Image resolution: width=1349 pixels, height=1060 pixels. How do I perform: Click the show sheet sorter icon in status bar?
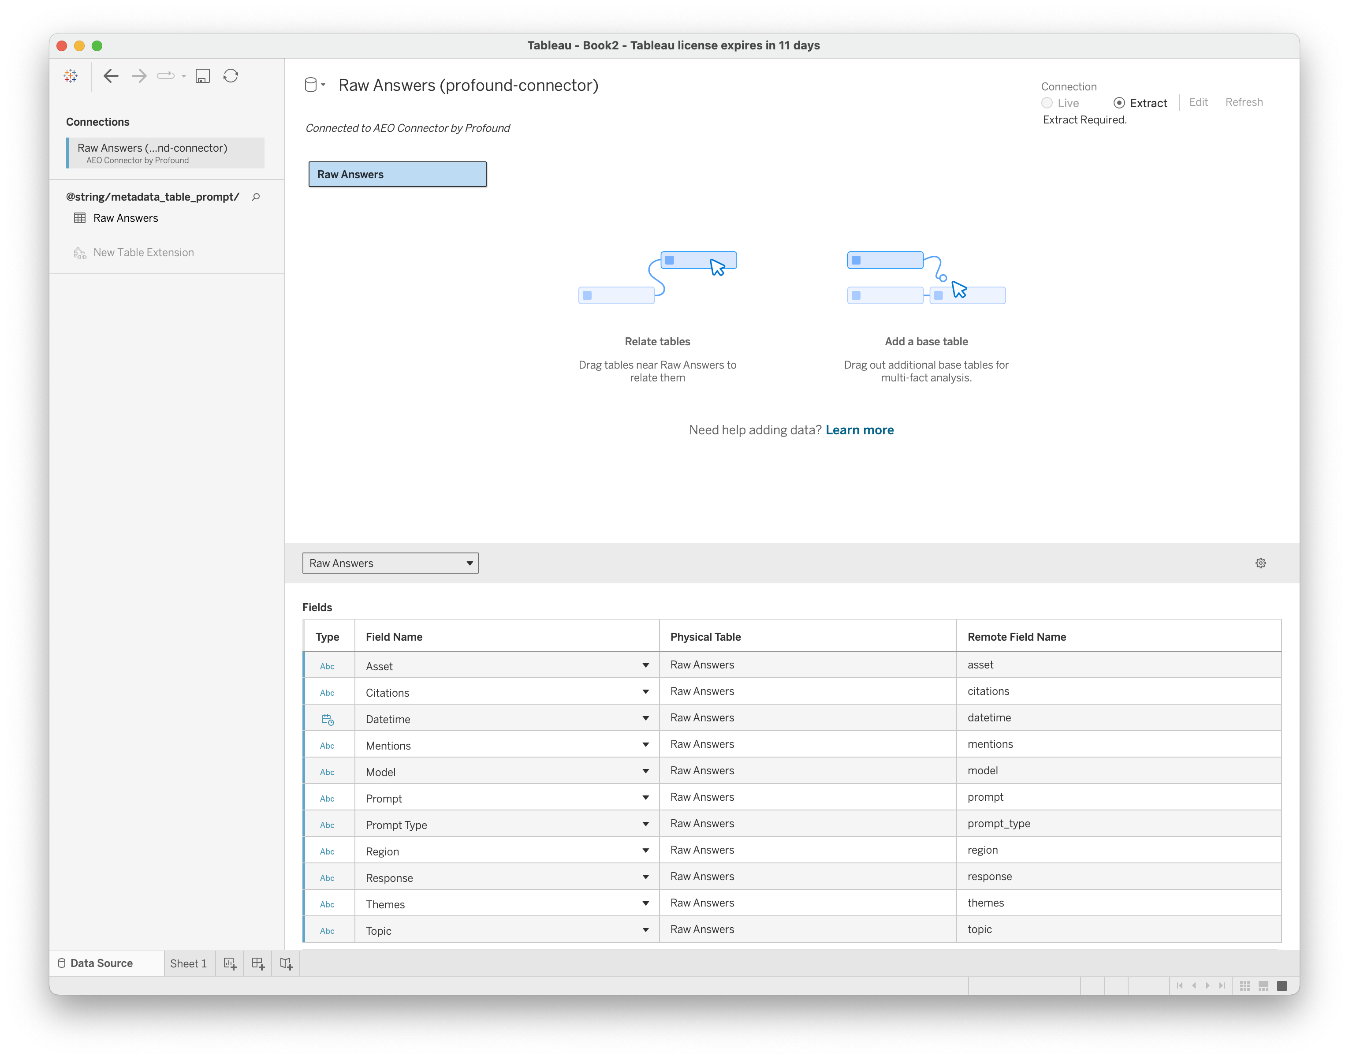pos(1282,986)
